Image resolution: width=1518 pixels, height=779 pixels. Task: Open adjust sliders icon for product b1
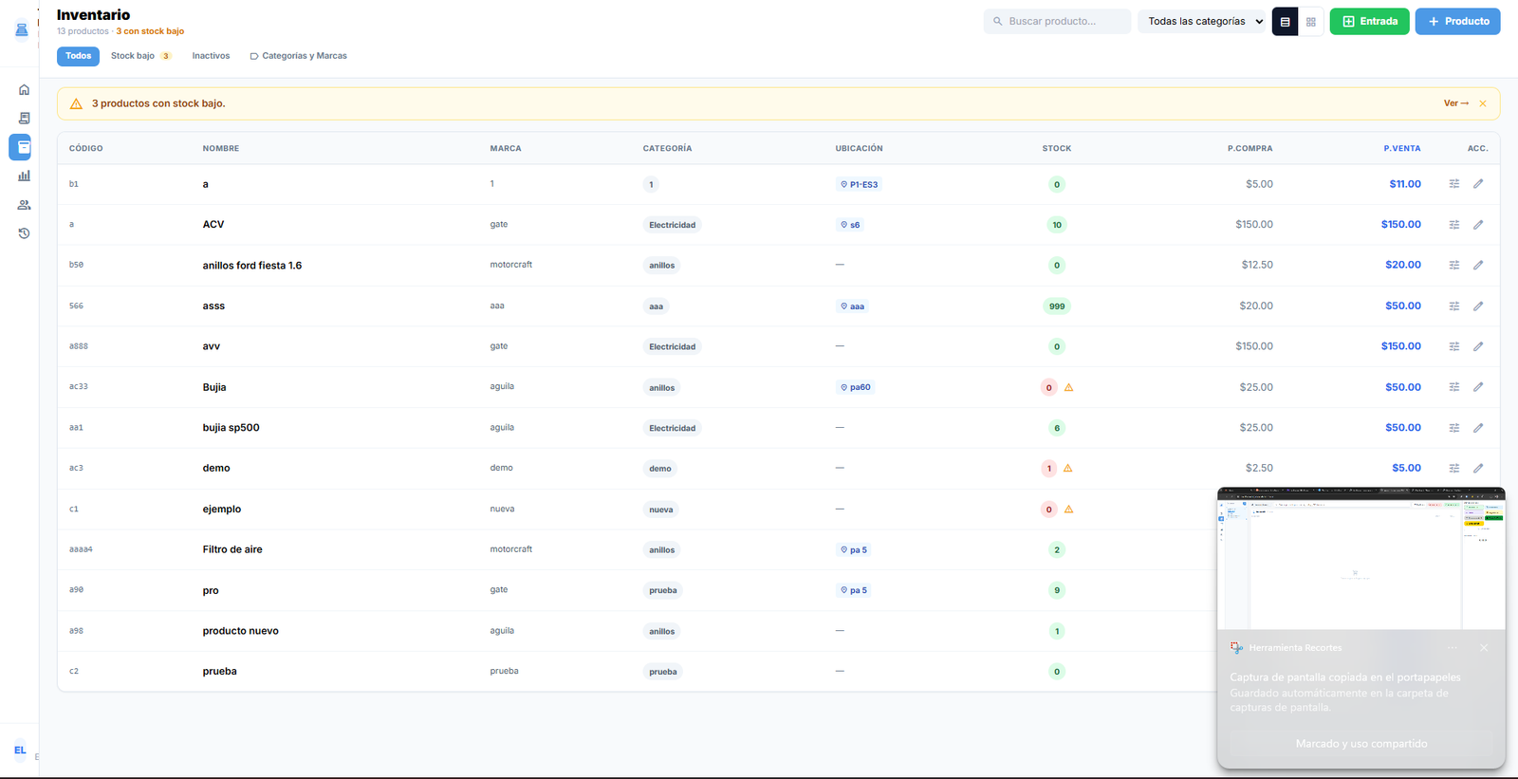coord(1454,184)
